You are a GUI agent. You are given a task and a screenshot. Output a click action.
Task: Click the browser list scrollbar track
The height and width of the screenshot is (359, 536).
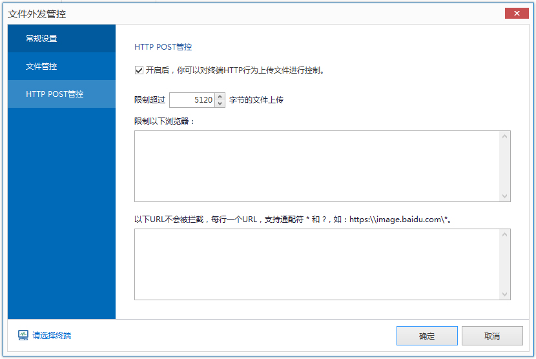[x=505, y=166]
